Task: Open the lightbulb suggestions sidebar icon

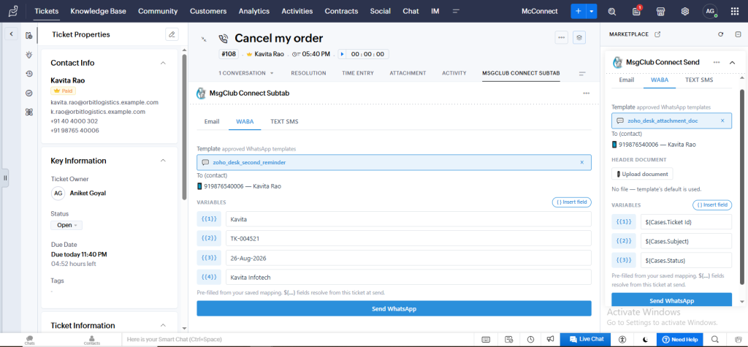Action: coord(28,55)
